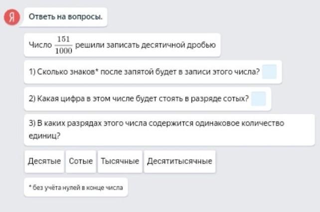Click the red Yandex "Я" avatar icon
320x212 pixels.
tap(11, 17)
